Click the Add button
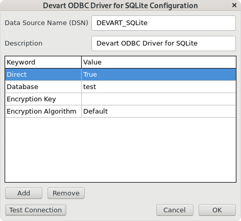 (x=23, y=193)
